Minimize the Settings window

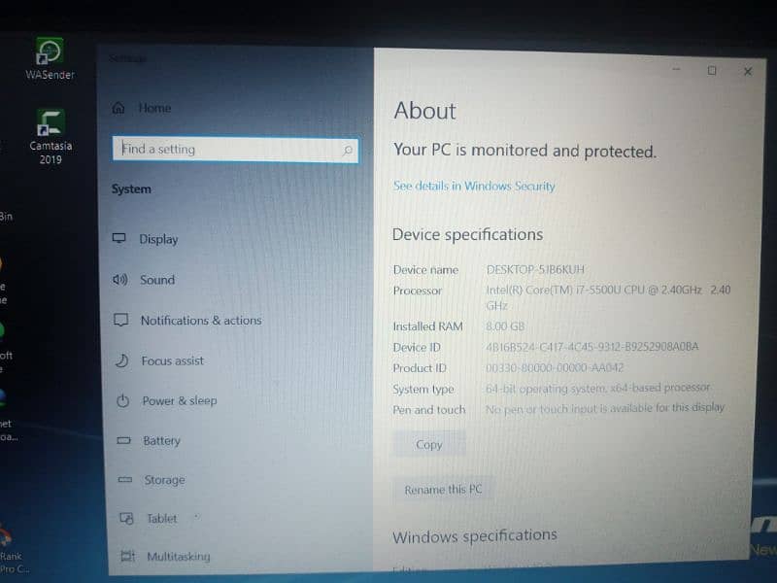coord(676,71)
